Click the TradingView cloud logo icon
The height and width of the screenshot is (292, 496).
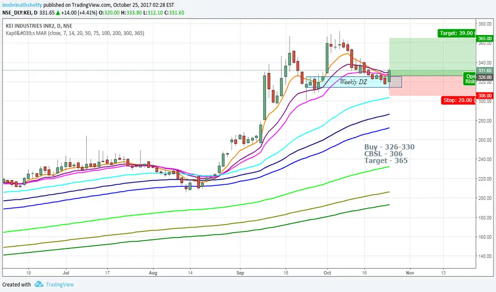[39, 284]
